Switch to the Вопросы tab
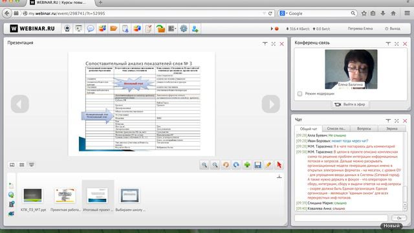The image size is (414, 233). coord(364,129)
